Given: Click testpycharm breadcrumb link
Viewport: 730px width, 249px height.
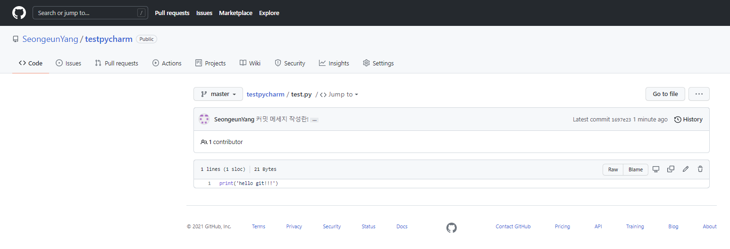Looking at the screenshot, I should point(266,94).
